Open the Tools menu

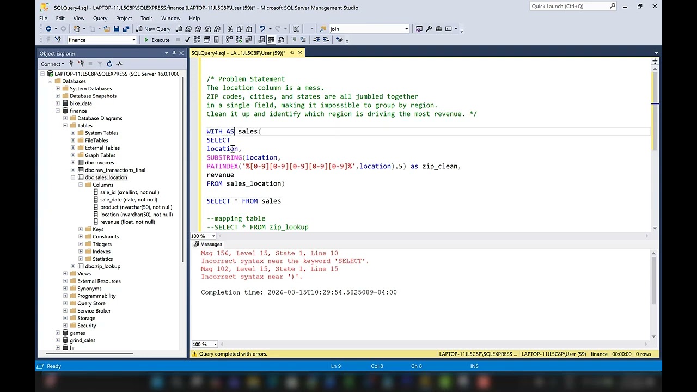click(x=146, y=18)
